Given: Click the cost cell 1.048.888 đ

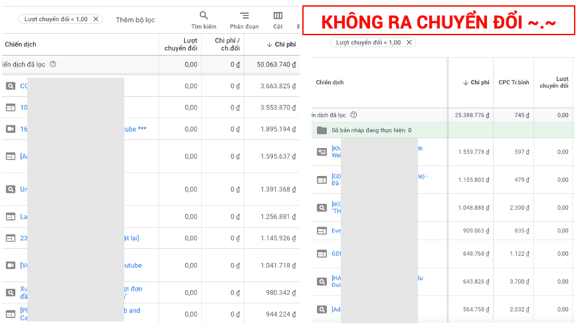Looking at the screenshot, I should point(474,208).
